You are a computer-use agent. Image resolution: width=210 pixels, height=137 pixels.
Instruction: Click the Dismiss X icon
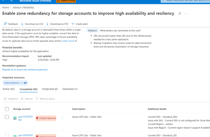pos(22,99)
